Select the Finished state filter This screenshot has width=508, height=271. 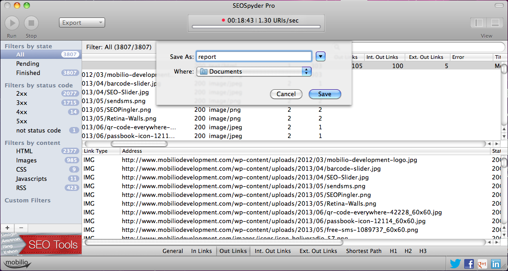[41, 73]
